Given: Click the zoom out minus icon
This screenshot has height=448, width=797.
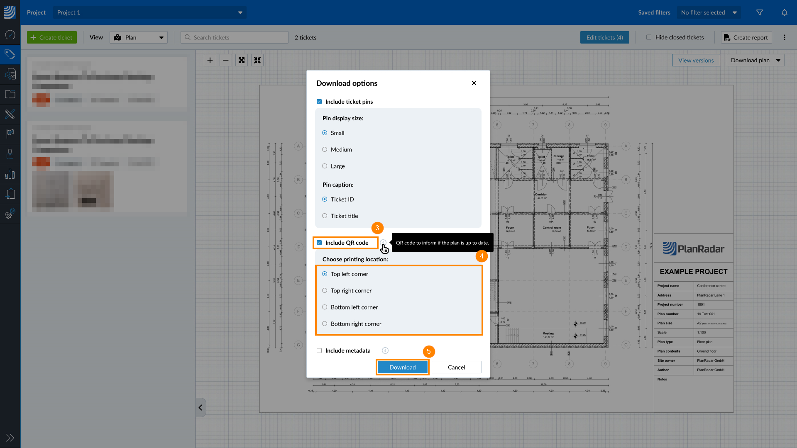Looking at the screenshot, I should pos(226,60).
